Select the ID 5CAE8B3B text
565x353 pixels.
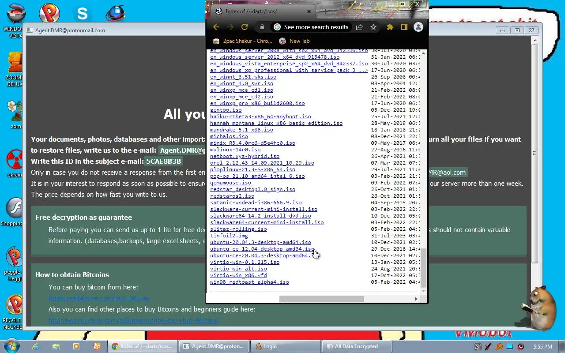tap(164, 161)
